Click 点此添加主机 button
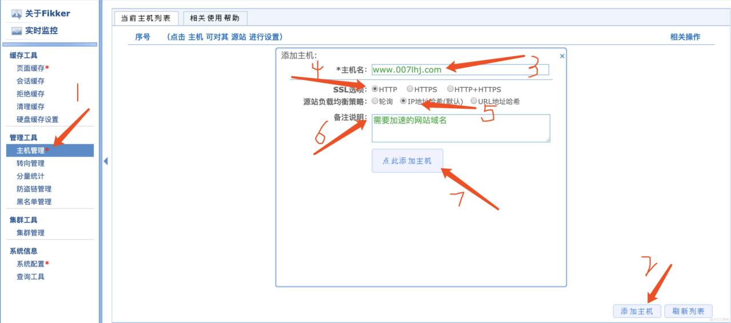The image size is (731, 323). (x=407, y=161)
